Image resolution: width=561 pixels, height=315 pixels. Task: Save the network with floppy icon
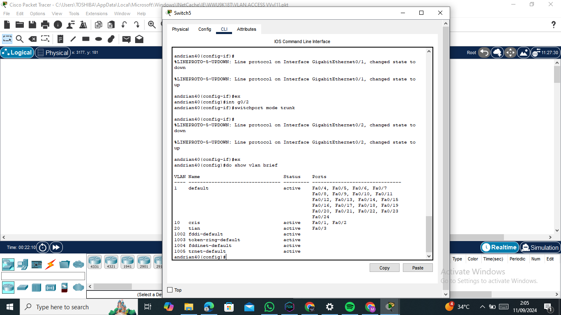(32, 25)
